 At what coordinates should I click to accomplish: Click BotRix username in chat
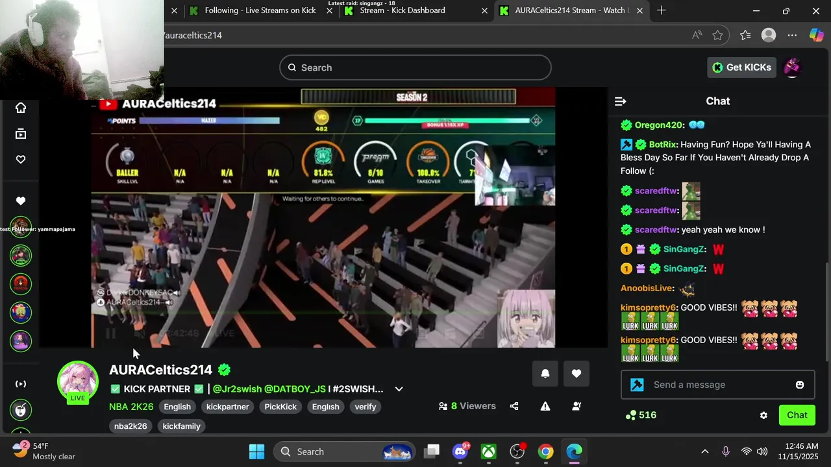pyautogui.click(x=662, y=145)
